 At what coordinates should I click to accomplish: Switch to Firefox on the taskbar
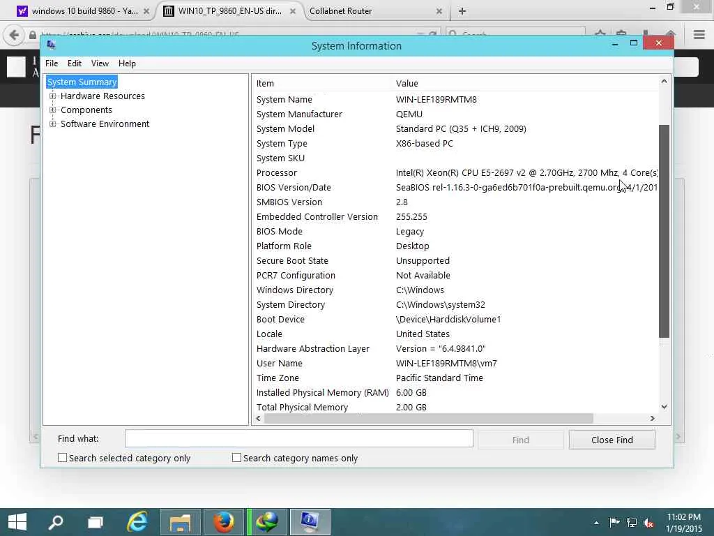point(224,522)
